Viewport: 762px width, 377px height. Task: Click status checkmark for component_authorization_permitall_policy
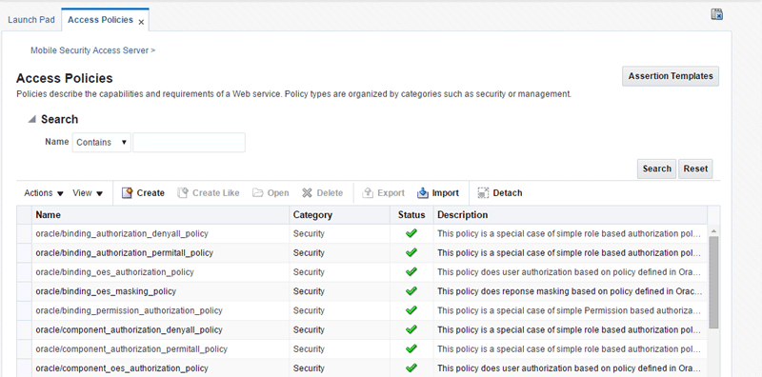click(x=411, y=348)
